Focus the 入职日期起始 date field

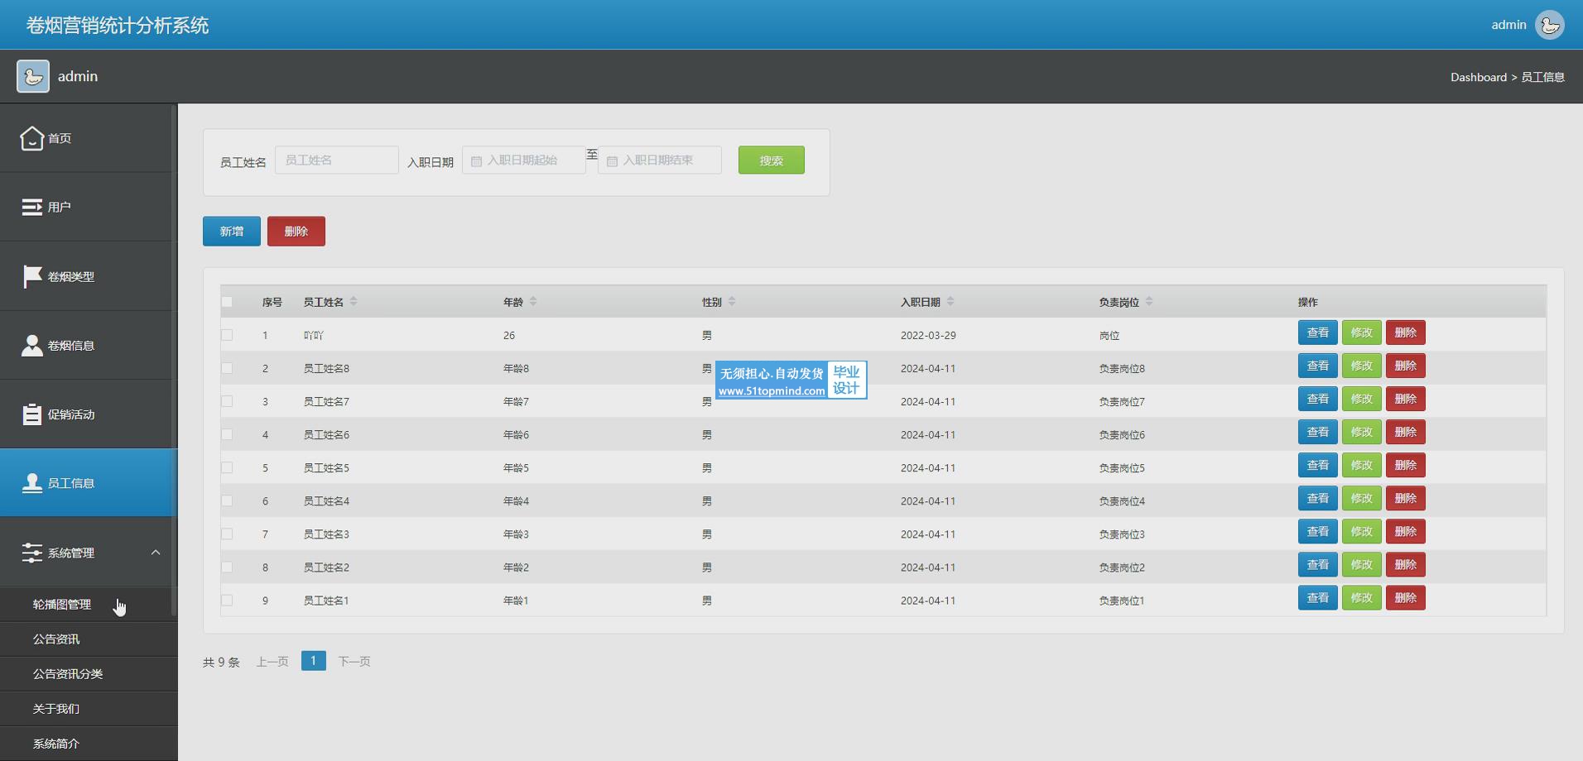524,160
